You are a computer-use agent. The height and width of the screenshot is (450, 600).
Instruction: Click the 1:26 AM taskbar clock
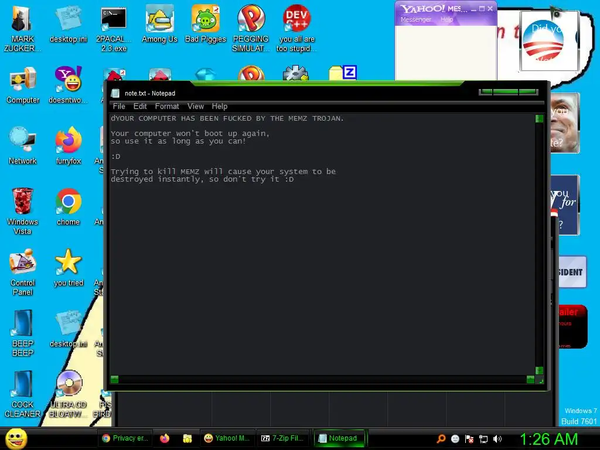(548, 439)
